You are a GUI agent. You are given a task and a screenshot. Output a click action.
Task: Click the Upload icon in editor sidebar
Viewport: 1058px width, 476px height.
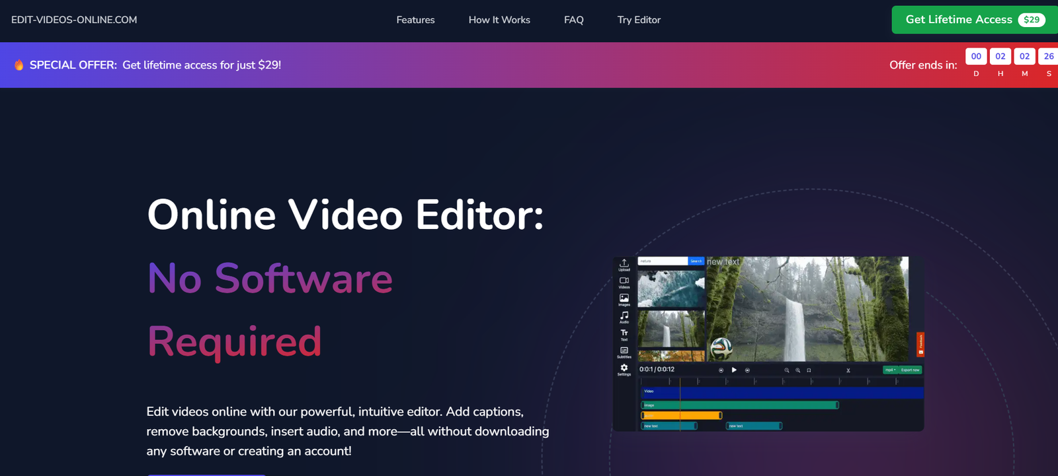(x=624, y=264)
